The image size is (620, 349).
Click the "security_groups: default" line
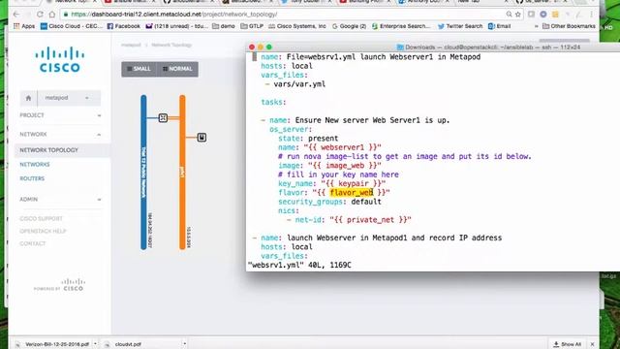click(329, 202)
